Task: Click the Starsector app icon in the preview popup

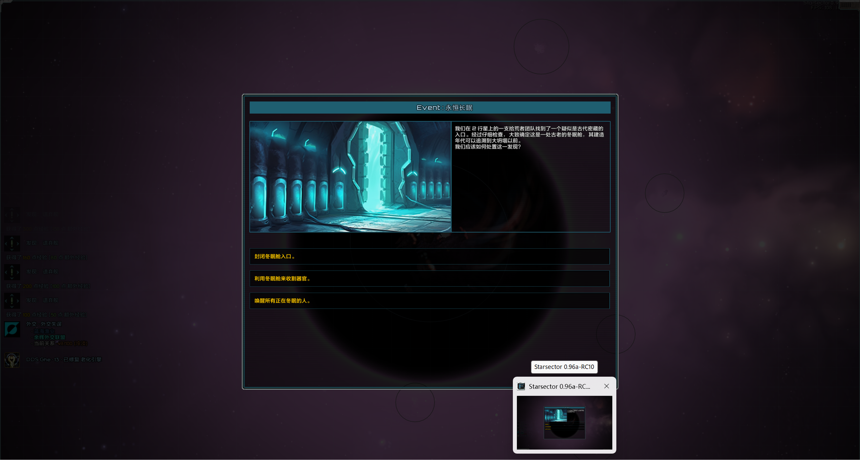Action: click(x=521, y=386)
